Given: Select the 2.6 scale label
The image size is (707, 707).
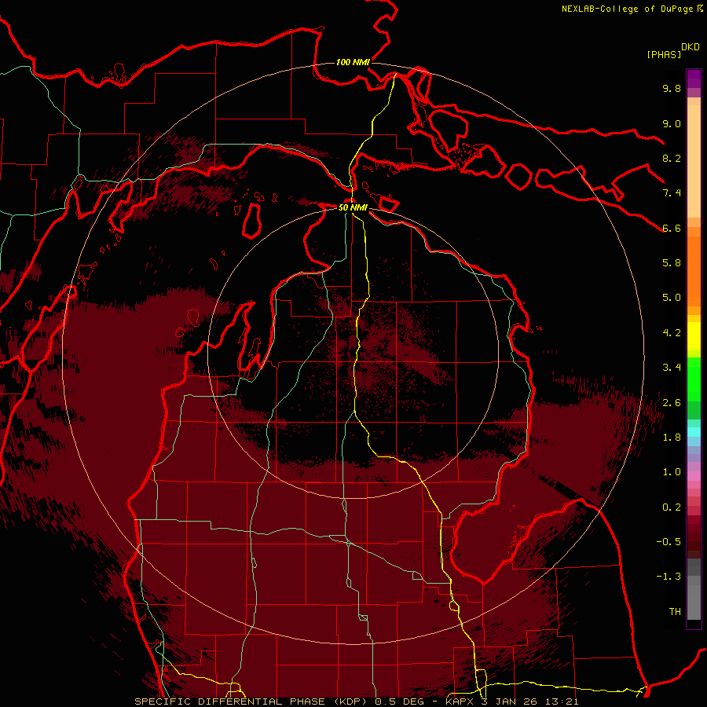Looking at the screenshot, I should (x=672, y=403).
